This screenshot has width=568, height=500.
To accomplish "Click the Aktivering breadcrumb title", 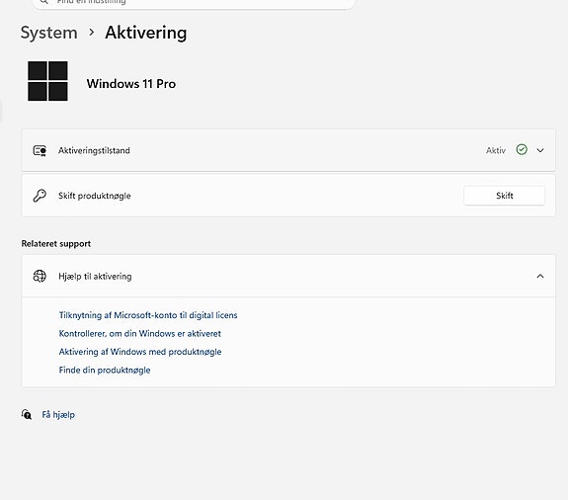I will [146, 33].
